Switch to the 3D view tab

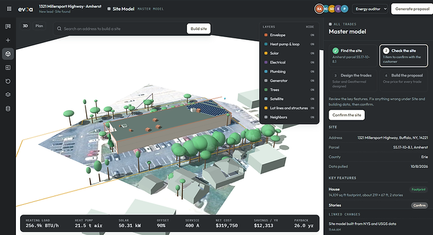pyautogui.click(x=25, y=26)
